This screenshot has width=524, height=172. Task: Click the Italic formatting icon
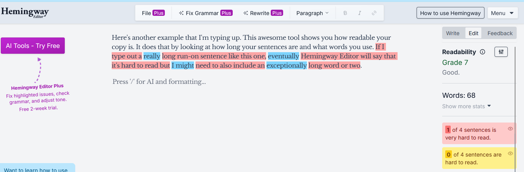pos(360,13)
